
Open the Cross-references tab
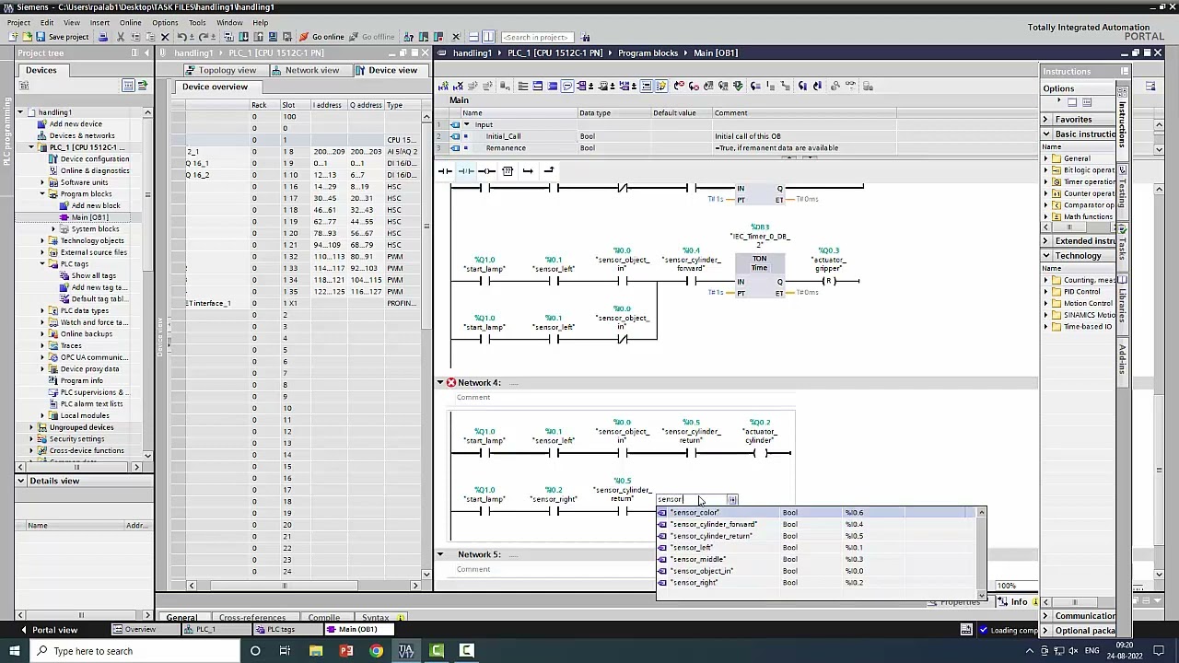click(x=251, y=618)
